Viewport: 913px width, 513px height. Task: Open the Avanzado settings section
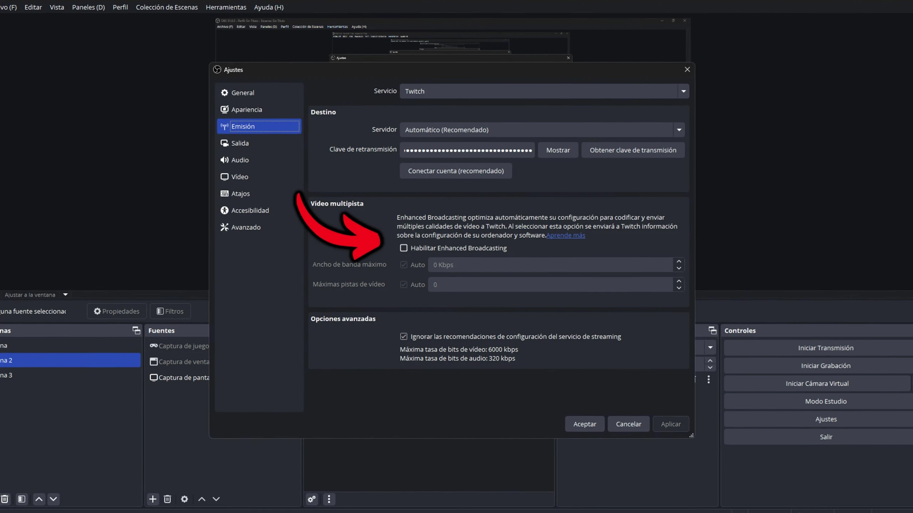point(259,227)
